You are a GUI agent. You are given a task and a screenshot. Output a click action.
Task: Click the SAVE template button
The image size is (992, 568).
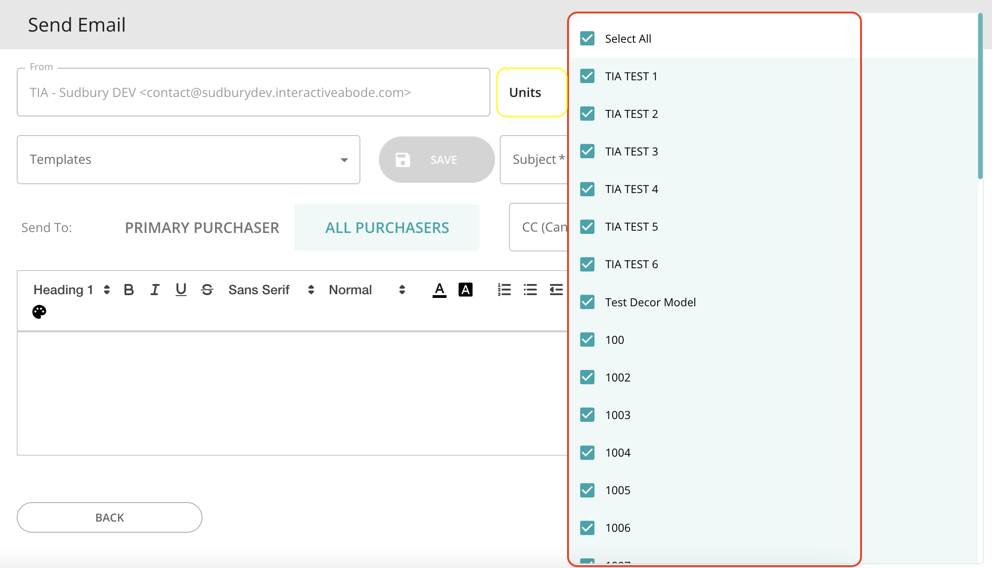pos(437,160)
